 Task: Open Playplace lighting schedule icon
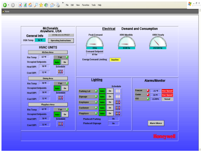(118, 113)
